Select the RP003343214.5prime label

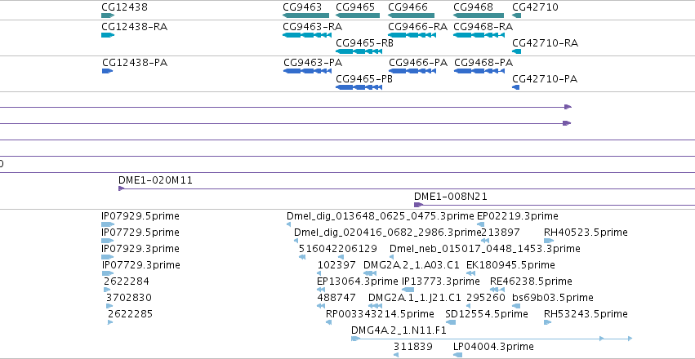coord(380,314)
